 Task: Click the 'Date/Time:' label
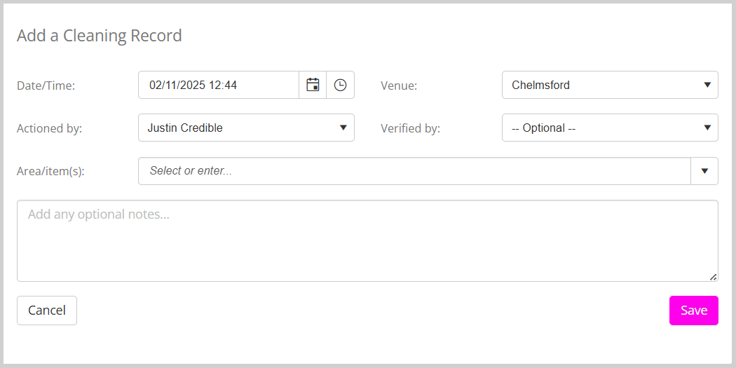coord(46,86)
